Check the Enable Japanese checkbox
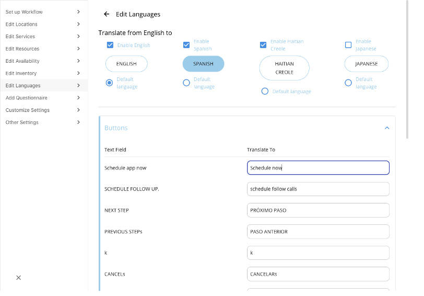Screen dimensions: 424x296 click(x=348, y=45)
